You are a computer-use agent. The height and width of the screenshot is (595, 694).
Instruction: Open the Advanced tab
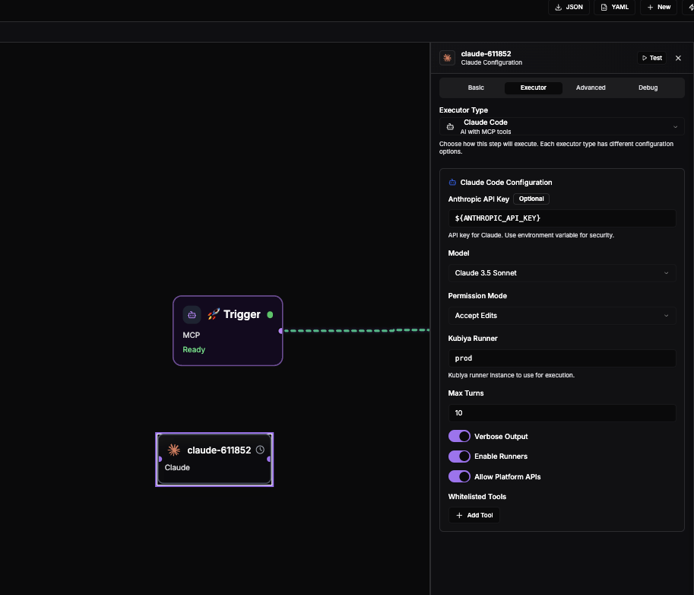coord(591,87)
